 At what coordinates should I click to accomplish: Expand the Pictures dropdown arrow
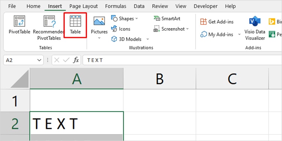[99, 38]
